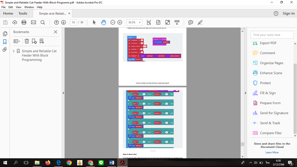Expand the Cat Feeder bookmark

pyautogui.click(x=14, y=51)
